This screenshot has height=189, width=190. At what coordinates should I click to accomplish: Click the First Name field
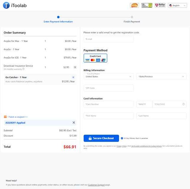point(109,116)
